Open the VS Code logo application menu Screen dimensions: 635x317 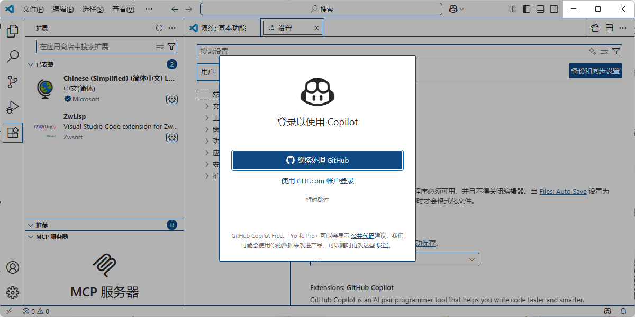pyautogui.click(x=10, y=9)
